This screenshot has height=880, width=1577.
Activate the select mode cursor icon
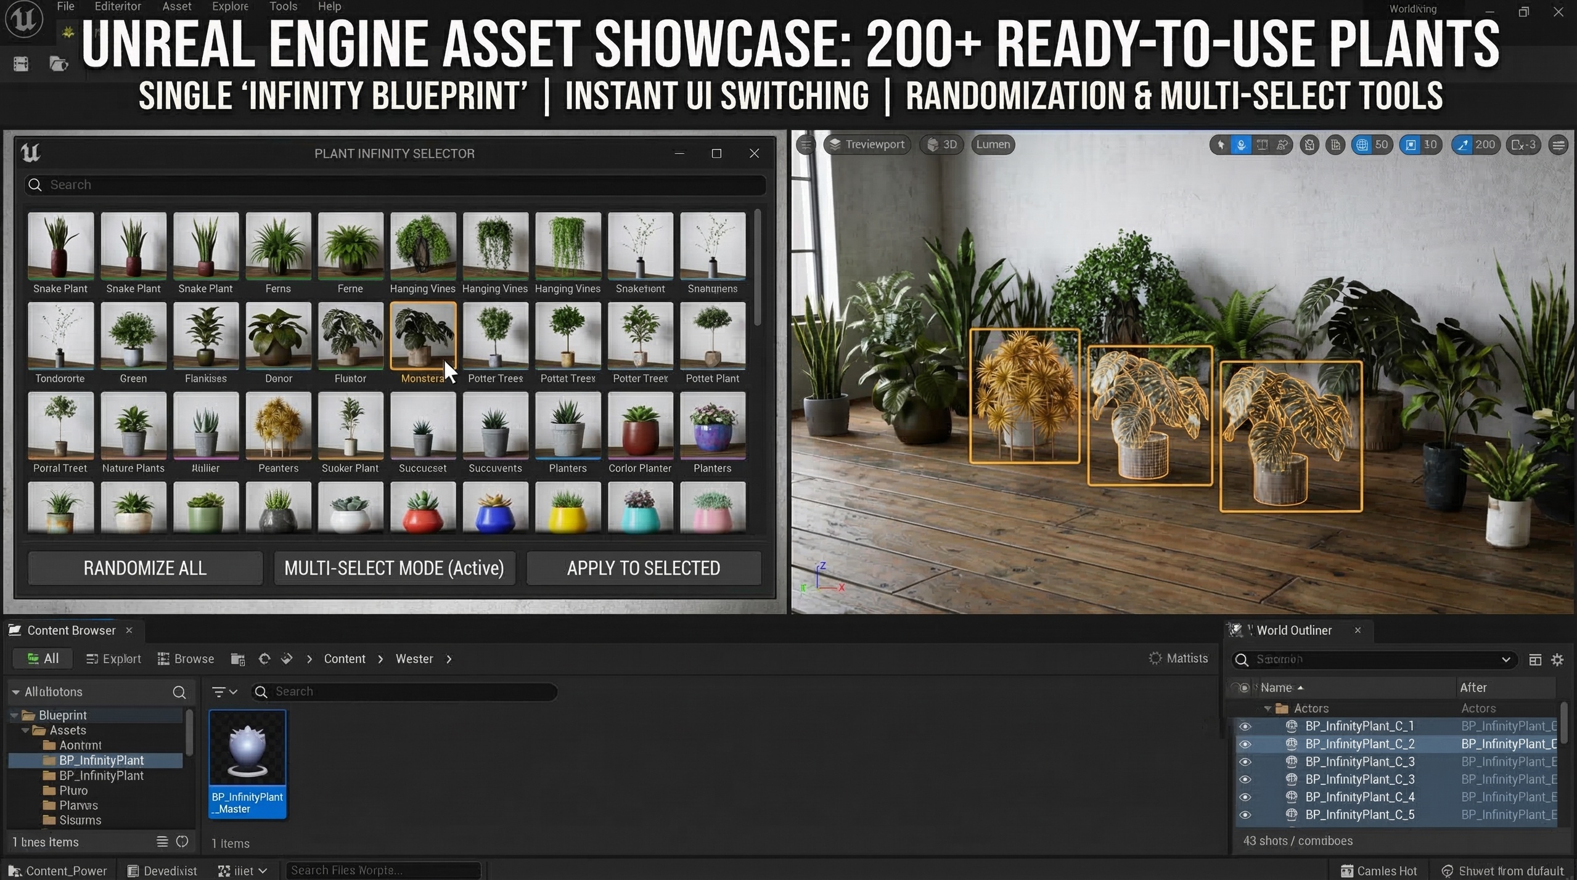pyautogui.click(x=1221, y=145)
